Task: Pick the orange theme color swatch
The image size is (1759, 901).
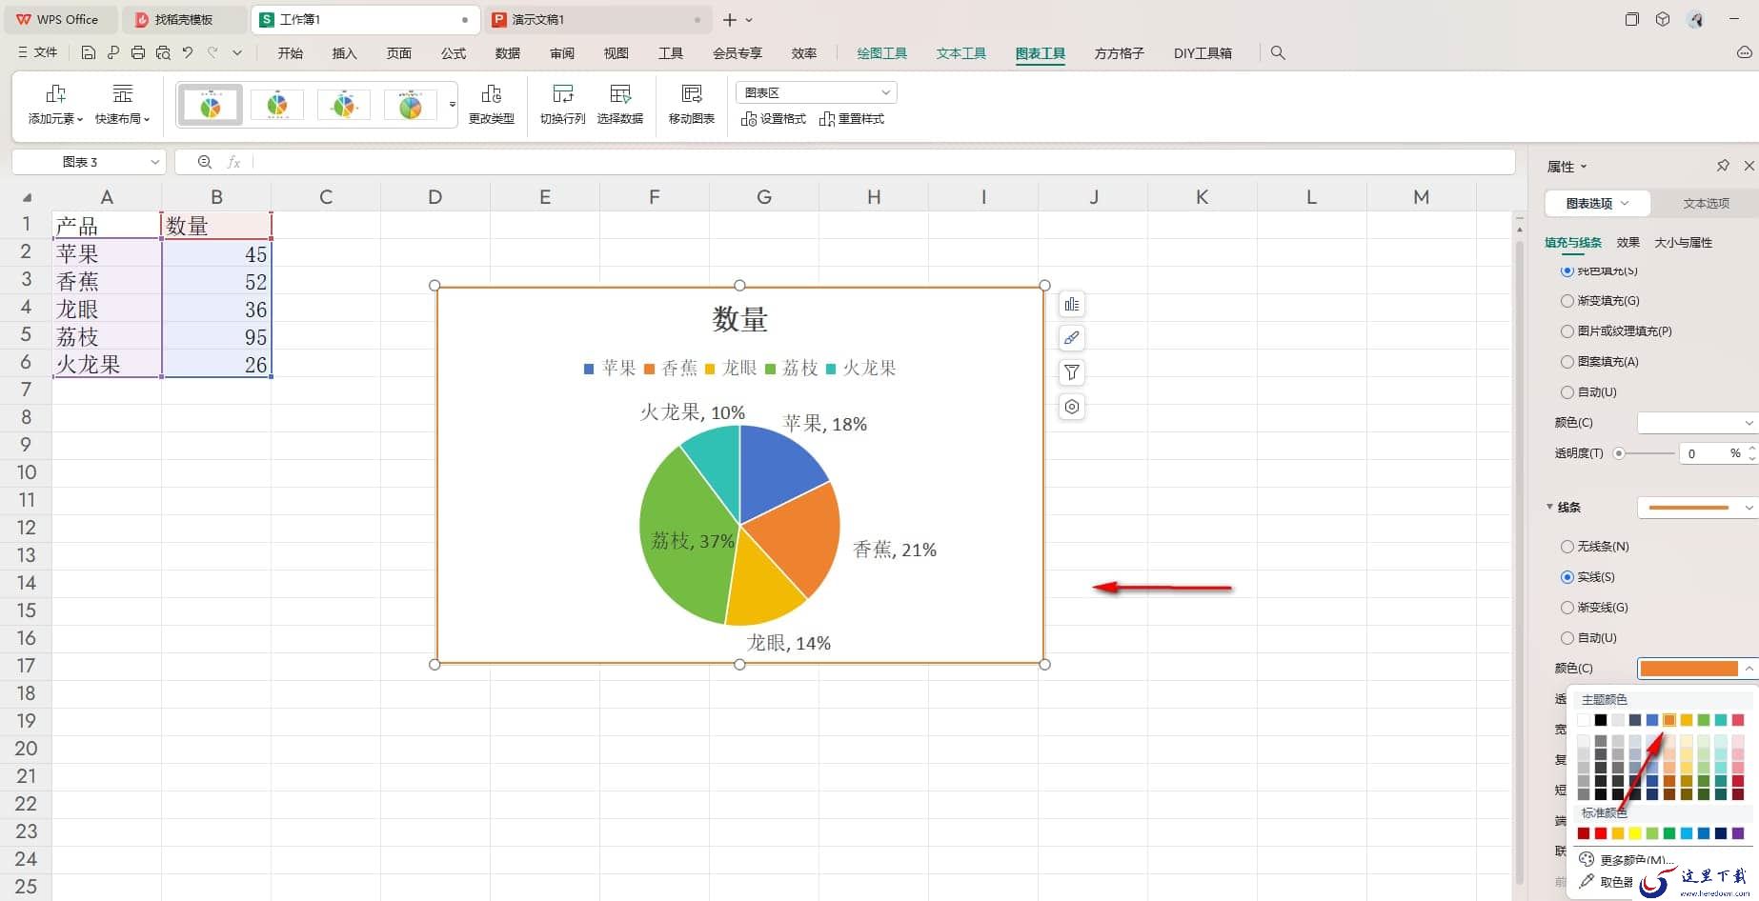Action: (x=1669, y=720)
